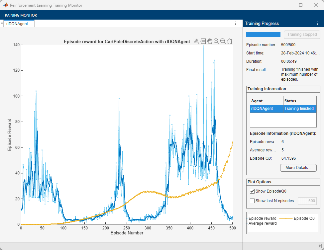Click the MATLAB logo in title bar
Image resolution: width=324 pixels, height=250 pixels.
pos(6,5)
